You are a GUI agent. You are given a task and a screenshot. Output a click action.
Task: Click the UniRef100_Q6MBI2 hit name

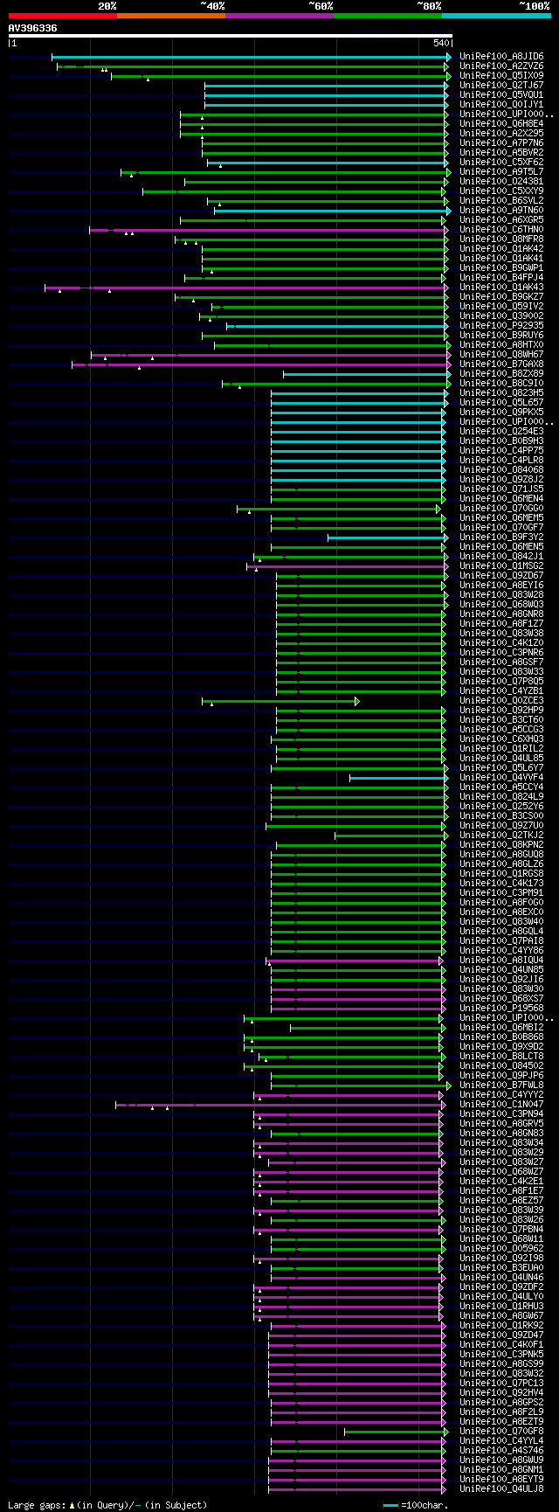tap(501, 1028)
